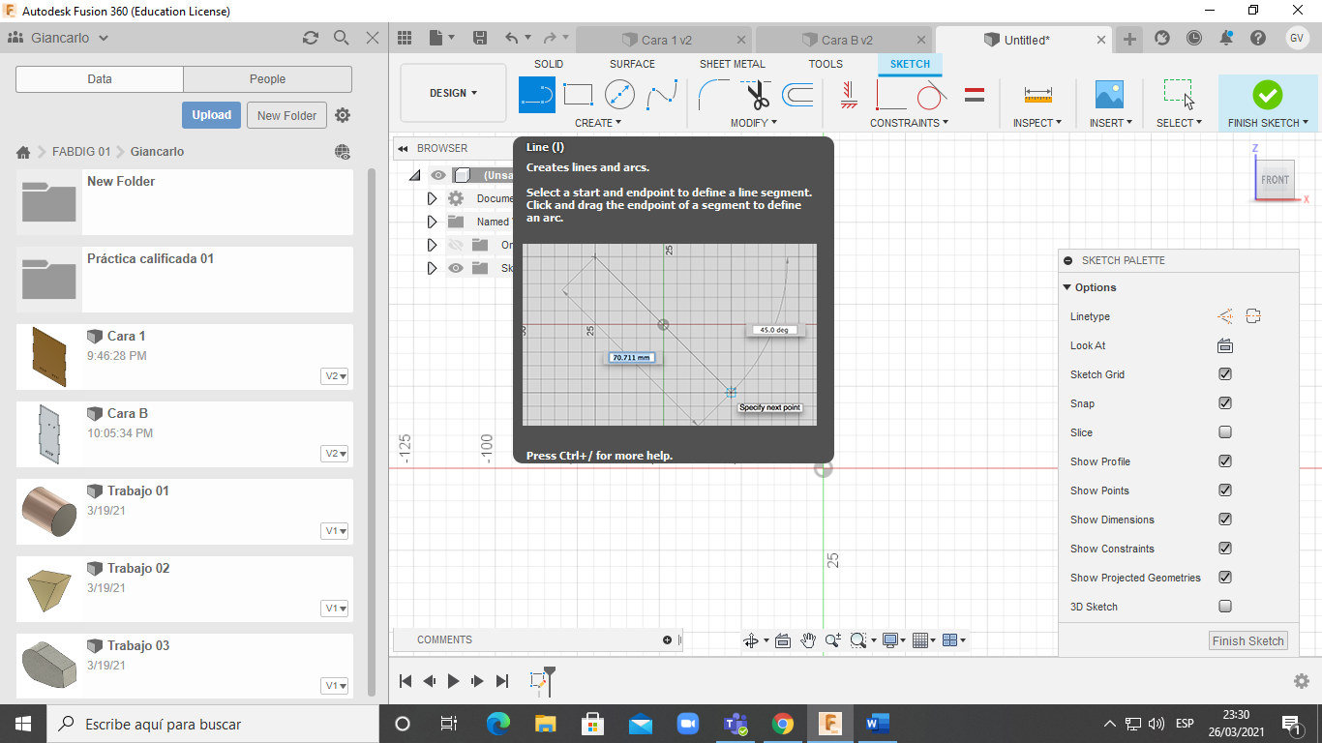Image resolution: width=1322 pixels, height=743 pixels.
Task: Toggle the Show Points checkbox
Action: [1225, 490]
